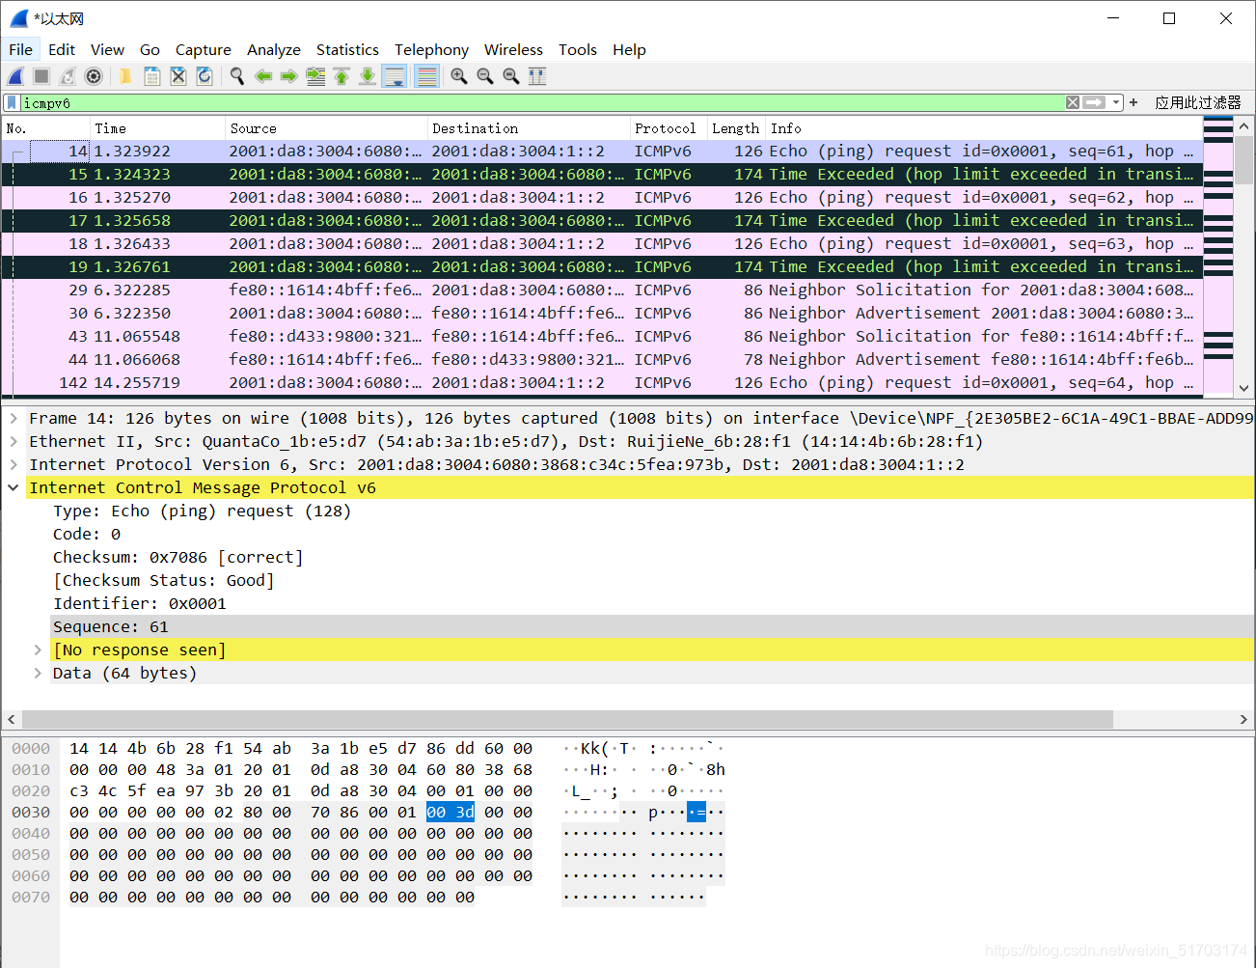Apply the display filter arrow

click(x=1094, y=102)
